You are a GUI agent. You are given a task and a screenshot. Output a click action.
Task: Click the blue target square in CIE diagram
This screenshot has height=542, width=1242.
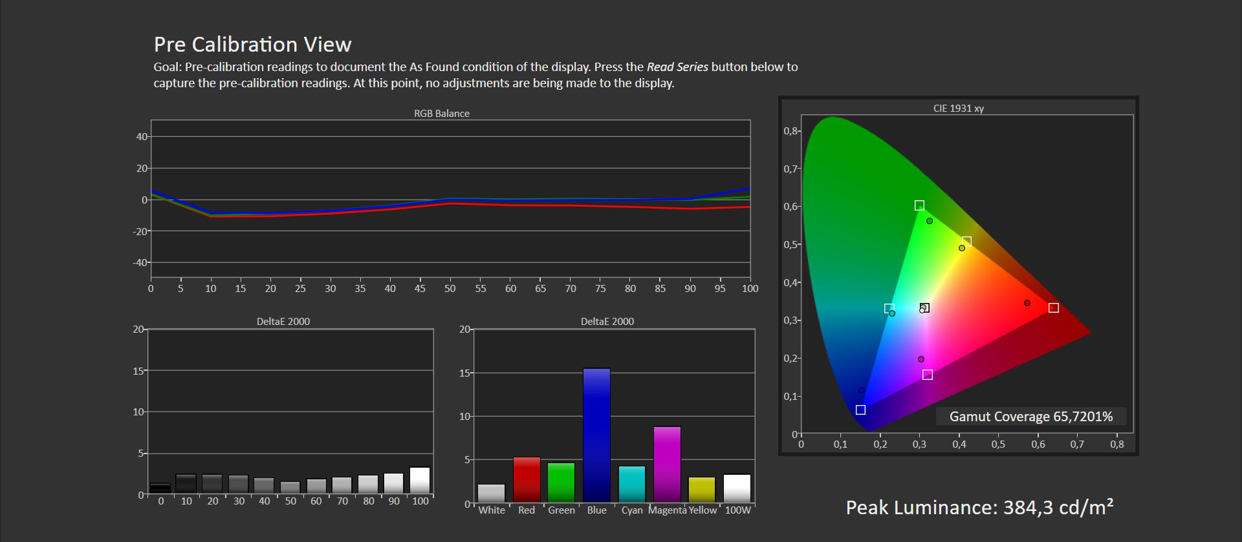click(x=860, y=410)
